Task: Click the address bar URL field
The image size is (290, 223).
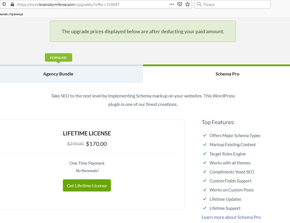Action: tap(90, 5)
